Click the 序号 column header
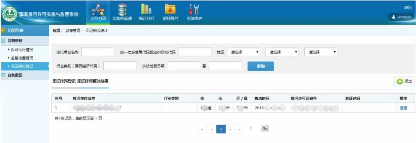The height and width of the screenshot is (143, 416). [x=59, y=99]
